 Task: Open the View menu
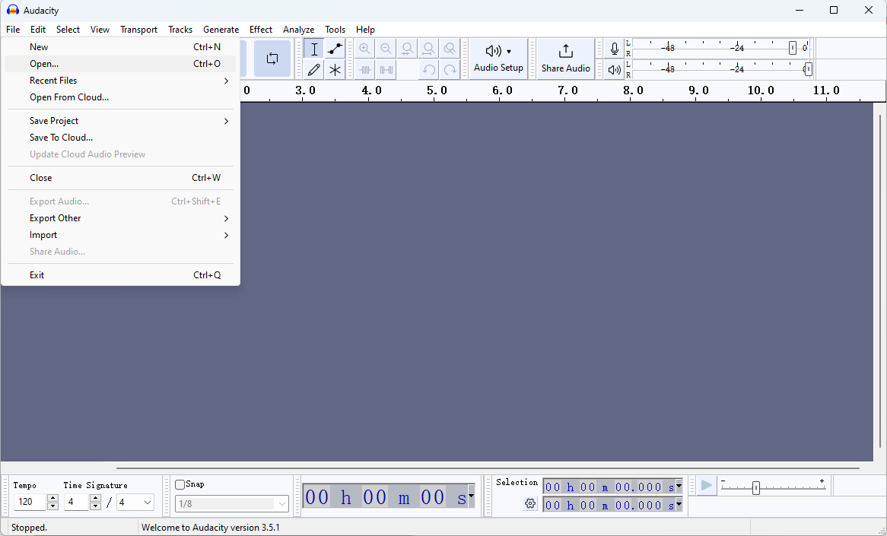pos(100,30)
